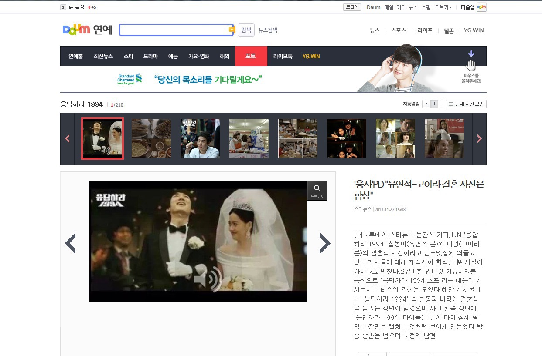
Task: Select the baseball player eating thumbnail
Action: tap(200, 138)
